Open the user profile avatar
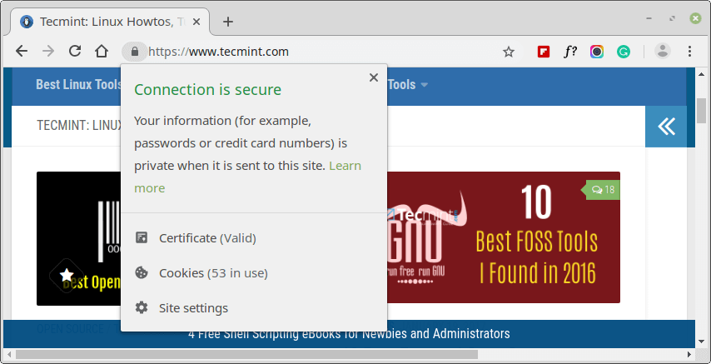 coord(663,52)
